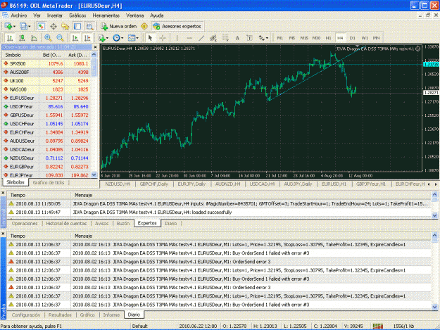Select Candlestick chart display mode

pyautogui.click(x=22, y=38)
